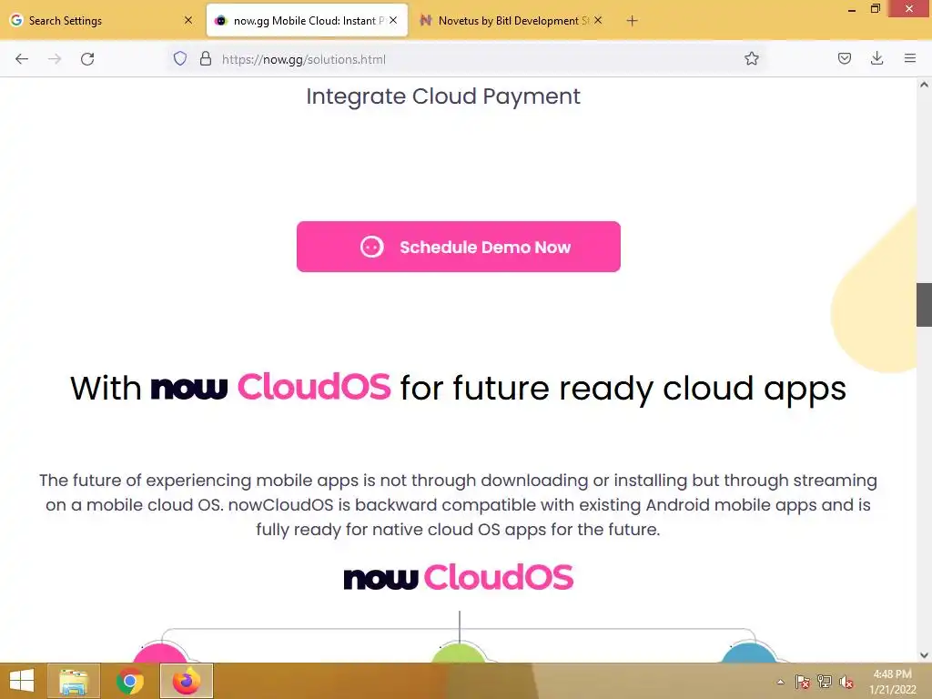This screenshot has width=932, height=699.
Task: Launch Google Chrome from the taskbar
Action: click(129, 681)
